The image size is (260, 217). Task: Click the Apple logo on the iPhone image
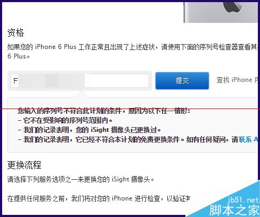(233, 7)
